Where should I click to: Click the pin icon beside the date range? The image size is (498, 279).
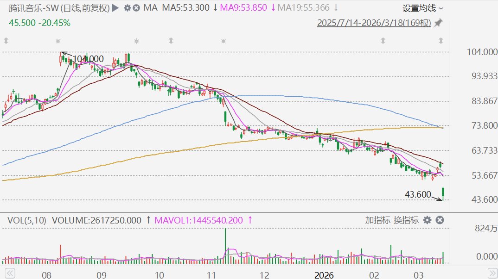pyautogui.click(x=438, y=23)
